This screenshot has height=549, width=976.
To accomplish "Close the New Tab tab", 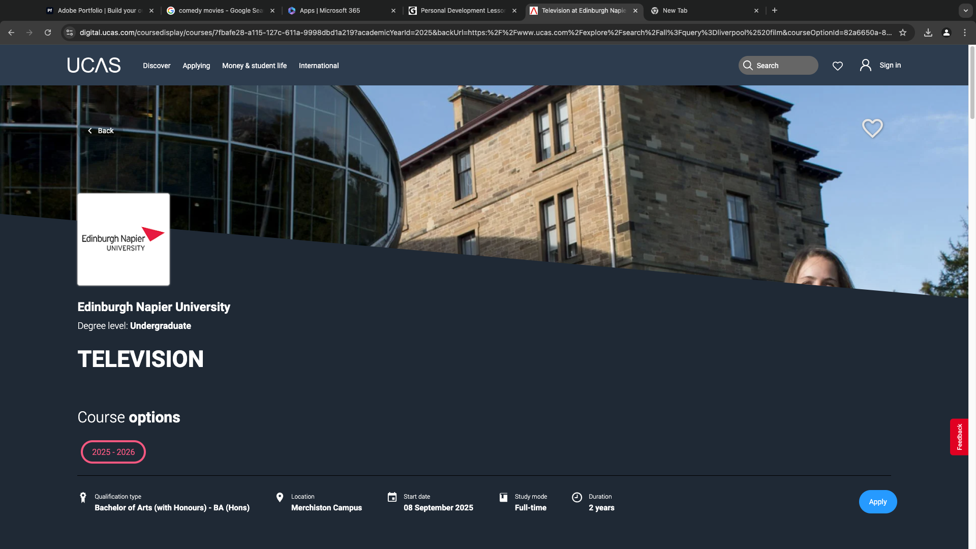I will [x=756, y=10].
